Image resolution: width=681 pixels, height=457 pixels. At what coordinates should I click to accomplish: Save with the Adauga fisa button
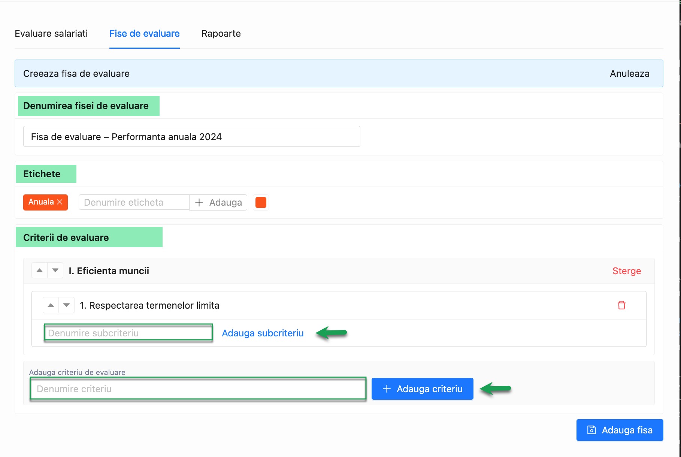tap(620, 430)
